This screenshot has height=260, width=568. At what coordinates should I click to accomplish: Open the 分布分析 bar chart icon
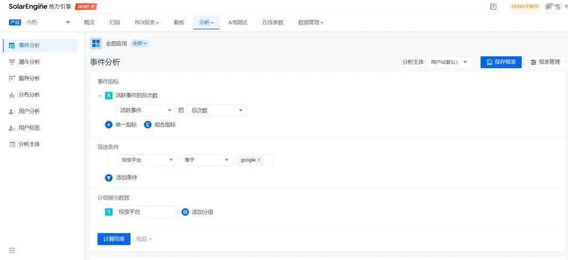coord(12,95)
